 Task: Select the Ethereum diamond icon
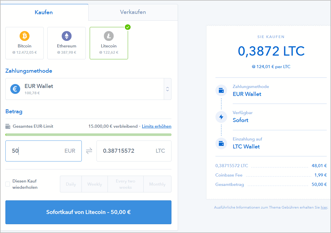pyautogui.click(x=67, y=36)
